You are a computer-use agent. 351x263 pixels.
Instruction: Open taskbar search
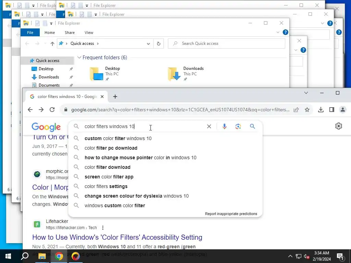point(25,256)
